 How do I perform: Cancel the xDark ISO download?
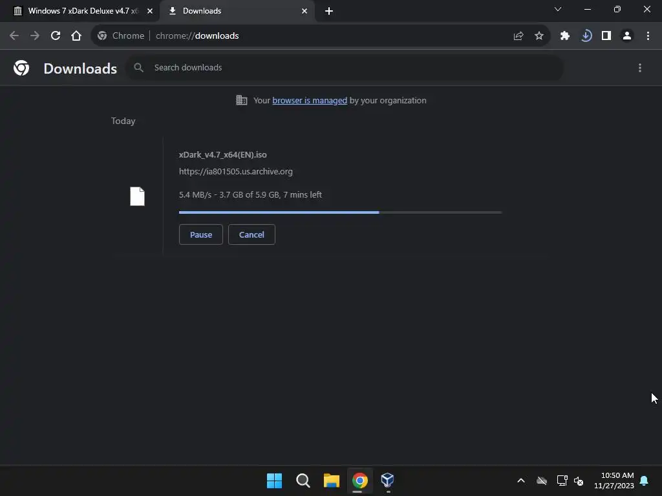click(251, 234)
